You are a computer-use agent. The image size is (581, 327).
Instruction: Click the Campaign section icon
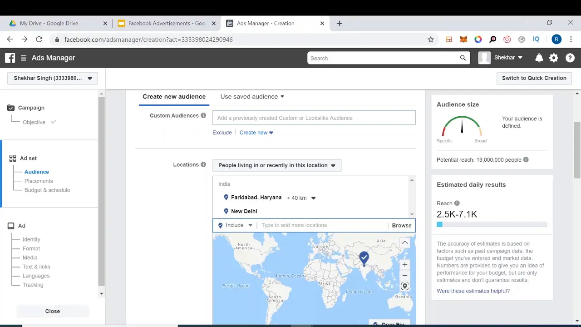point(11,108)
